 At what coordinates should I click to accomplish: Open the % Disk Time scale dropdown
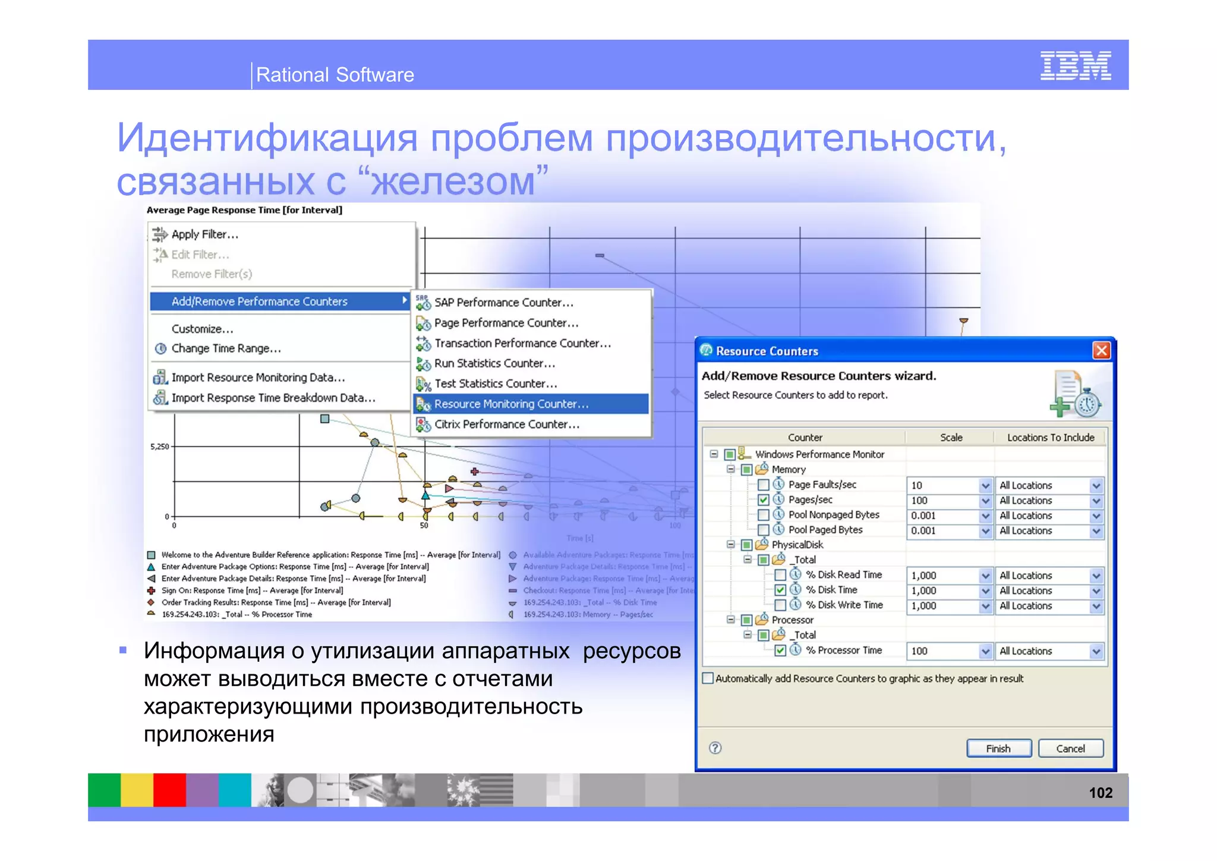coord(985,590)
